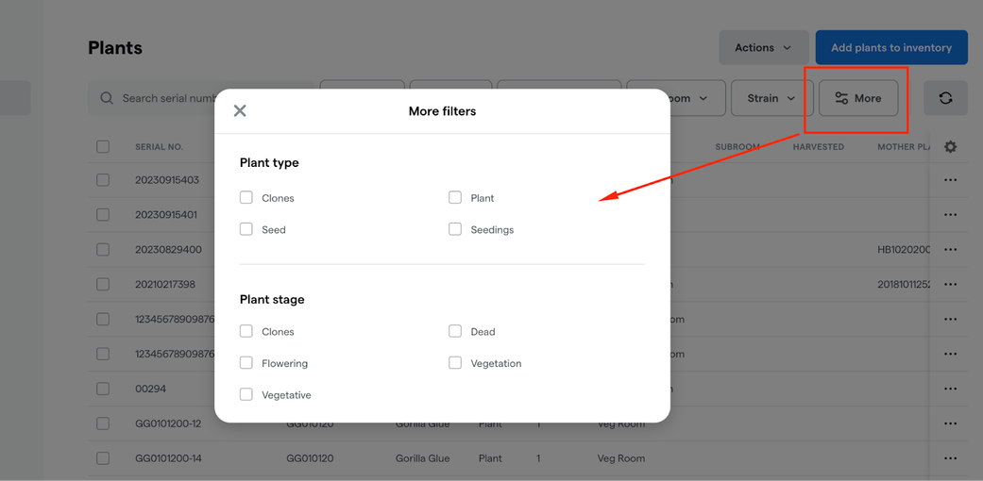Click the Plant stage section heading
Screen dimensions: 983x481
[272, 299]
